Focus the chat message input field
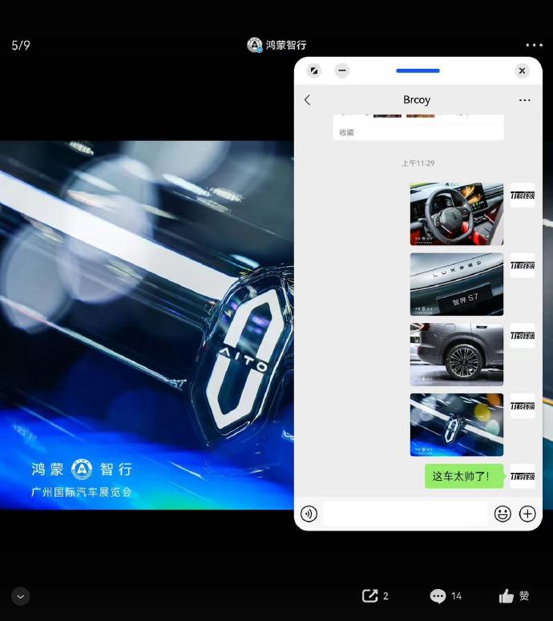This screenshot has width=553, height=621. (406, 514)
